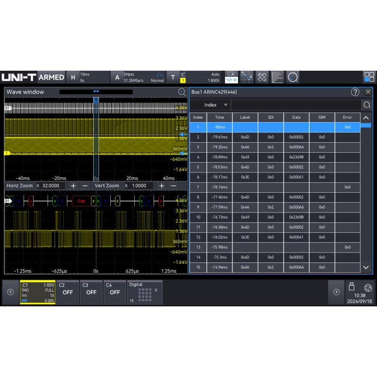377x377 pixels.
Task: Expand list with the down chevron
Action: click(366, 267)
